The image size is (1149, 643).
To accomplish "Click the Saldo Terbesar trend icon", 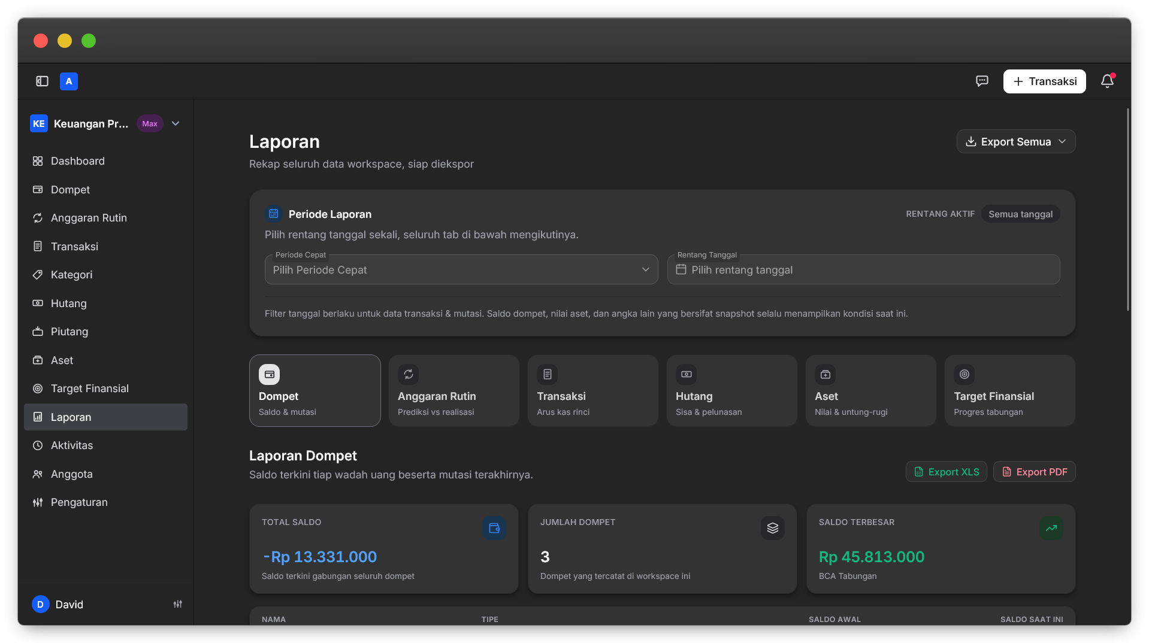I will [x=1051, y=528].
